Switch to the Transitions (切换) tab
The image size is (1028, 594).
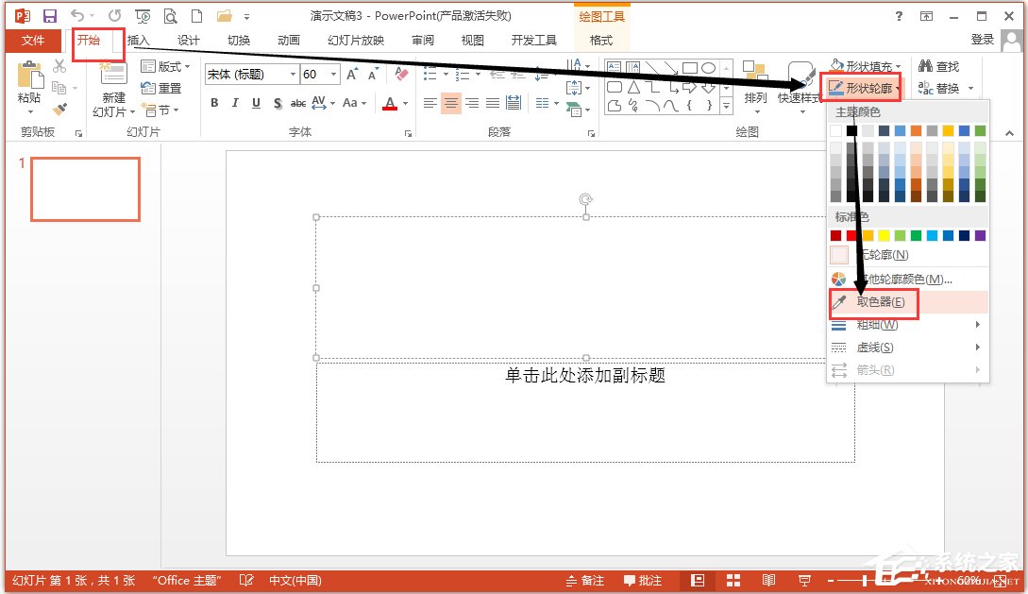click(239, 41)
